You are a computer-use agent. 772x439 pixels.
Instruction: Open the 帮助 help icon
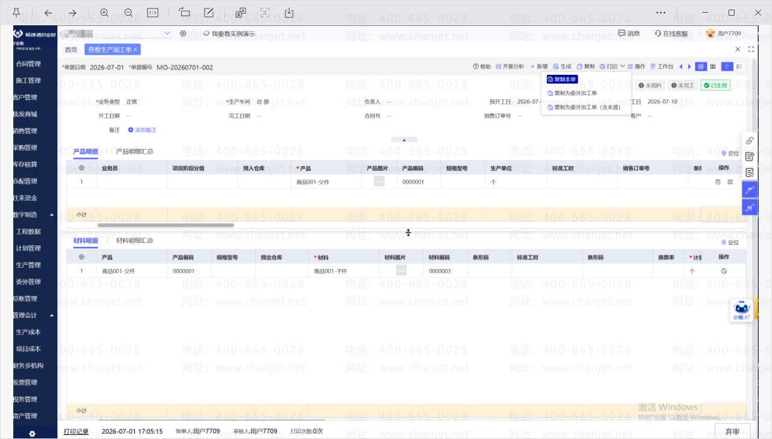pyautogui.click(x=482, y=66)
